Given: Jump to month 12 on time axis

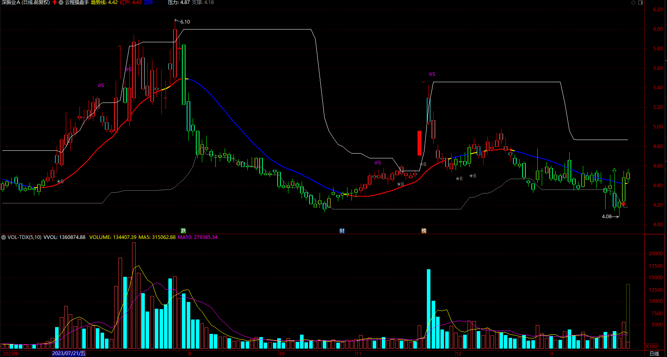Looking at the screenshot, I should pos(458,353).
